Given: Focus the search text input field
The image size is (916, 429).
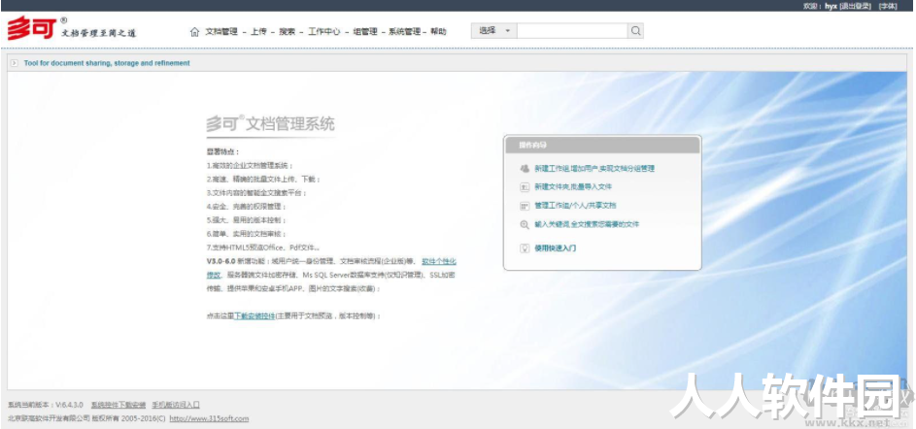Looking at the screenshot, I should 572,31.
